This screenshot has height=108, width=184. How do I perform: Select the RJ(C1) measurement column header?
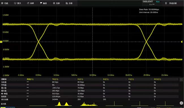[x=80, y=79]
